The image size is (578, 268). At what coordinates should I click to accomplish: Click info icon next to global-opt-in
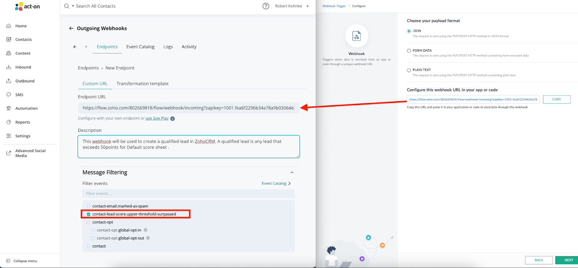coord(146,230)
